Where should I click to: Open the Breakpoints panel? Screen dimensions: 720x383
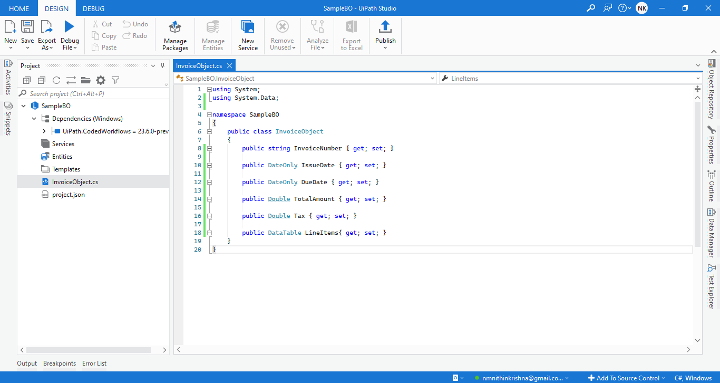click(60, 363)
